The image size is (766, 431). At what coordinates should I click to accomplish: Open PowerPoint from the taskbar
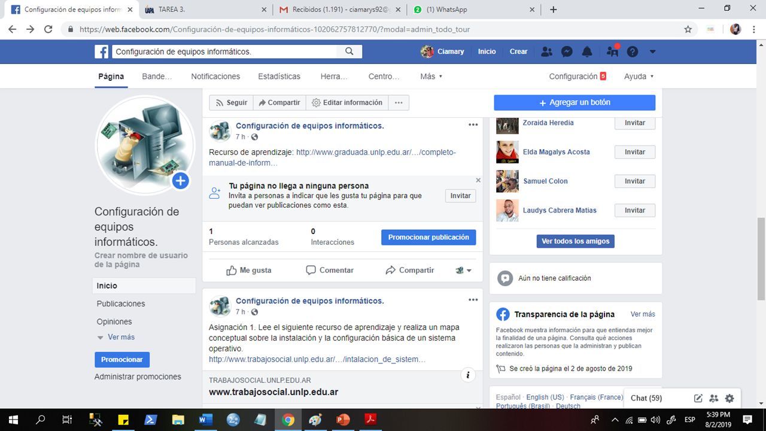click(x=343, y=420)
